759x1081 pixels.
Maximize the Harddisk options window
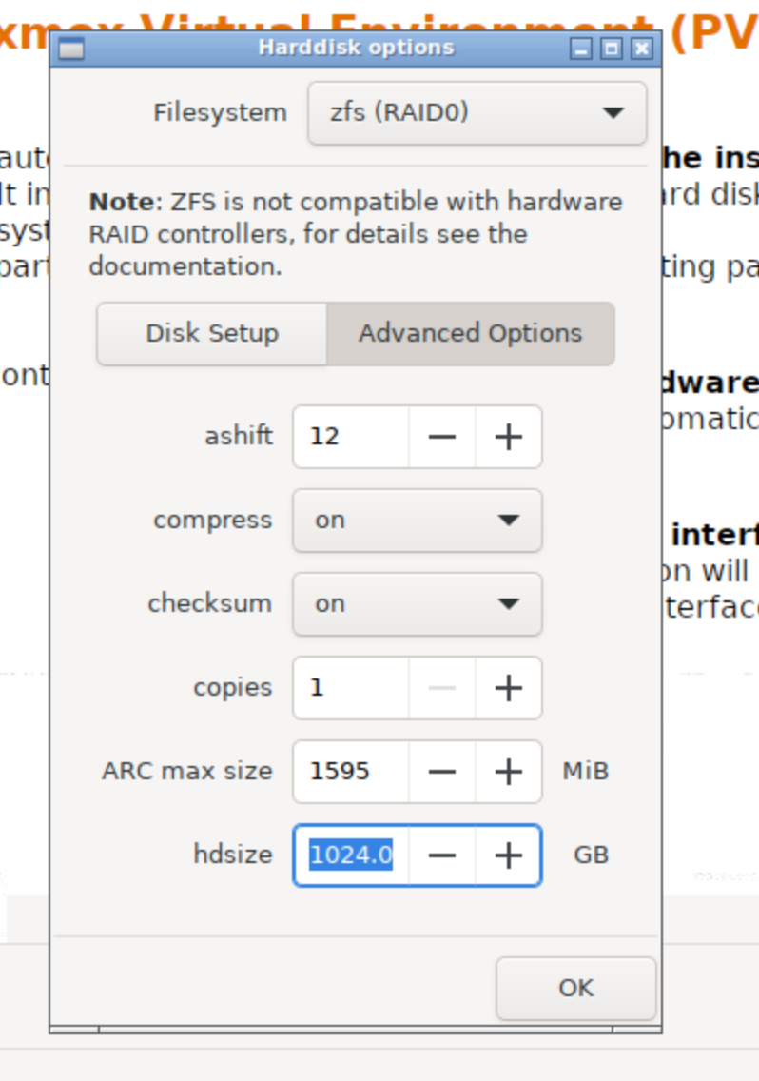coord(612,49)
